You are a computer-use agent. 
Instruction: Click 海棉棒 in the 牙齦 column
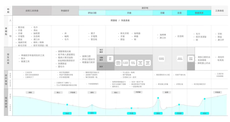click(x=163, y=35)
